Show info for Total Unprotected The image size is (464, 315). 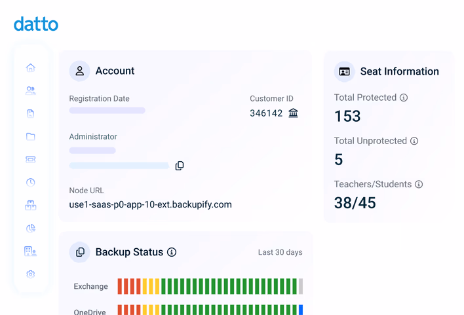[414, 141]
